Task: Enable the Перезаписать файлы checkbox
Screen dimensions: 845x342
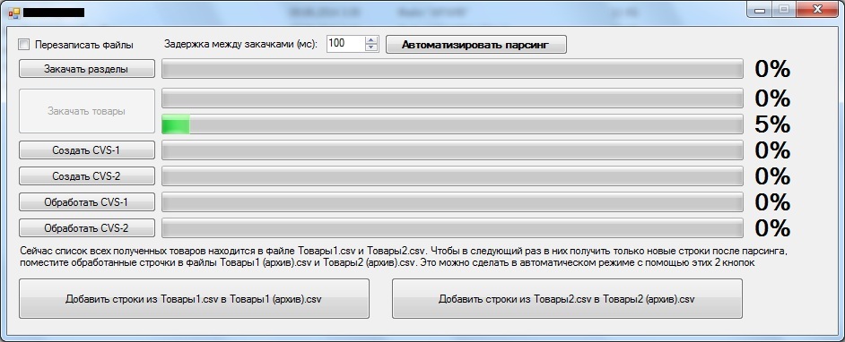Action: (x=23, y=45)
